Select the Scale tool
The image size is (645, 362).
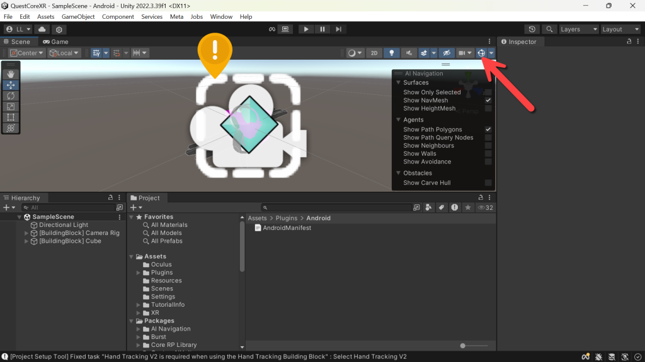(11, 106)
